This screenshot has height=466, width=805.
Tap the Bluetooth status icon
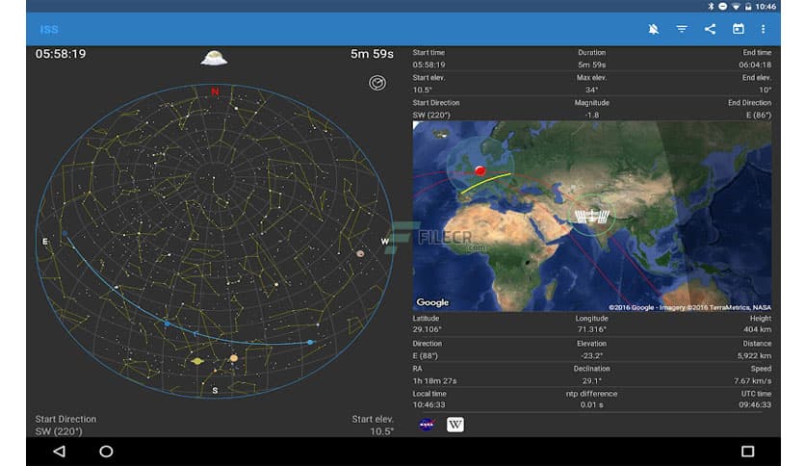(x=711, y=6)
